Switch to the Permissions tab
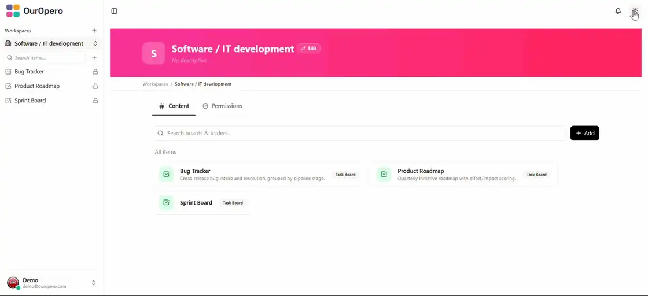The width and height of the screenshot is (648, 296). tap(222, 106)
